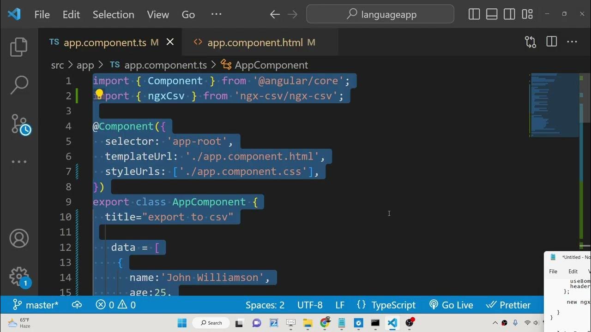Click Go Live in the status bar
The width and height of the screenshot is (591, 332).
click(x=451, y=305)
